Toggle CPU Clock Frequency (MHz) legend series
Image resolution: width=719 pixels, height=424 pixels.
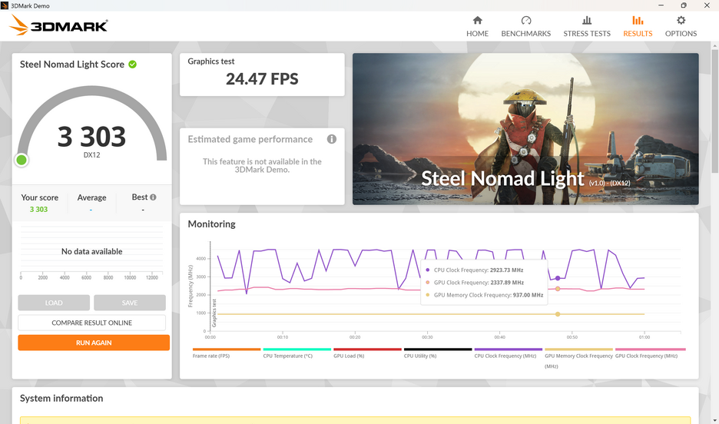point(508,353)
